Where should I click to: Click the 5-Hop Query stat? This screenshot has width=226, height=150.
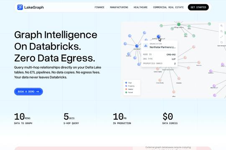(x=71, y=118)
